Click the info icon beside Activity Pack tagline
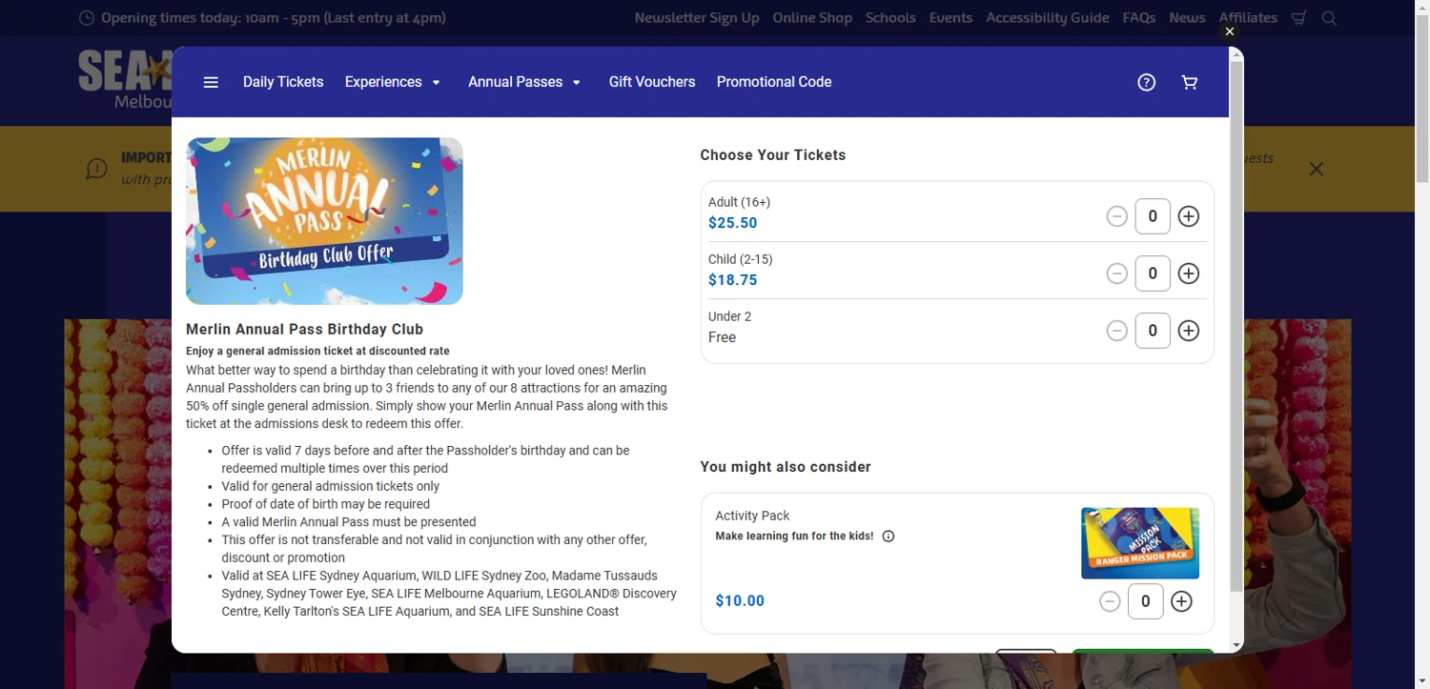 889,537
